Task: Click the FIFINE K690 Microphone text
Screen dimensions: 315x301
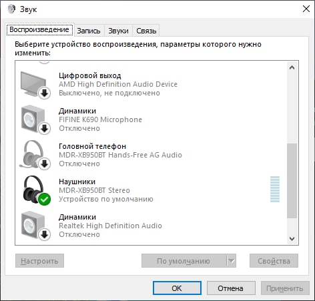Action: pyautogui.click(x=100, y=119)
